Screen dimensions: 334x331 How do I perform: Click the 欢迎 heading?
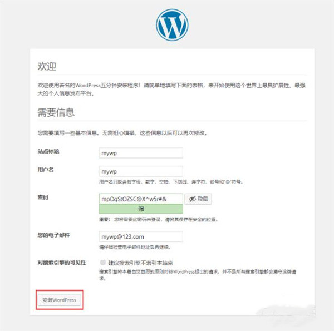[47, 66]
